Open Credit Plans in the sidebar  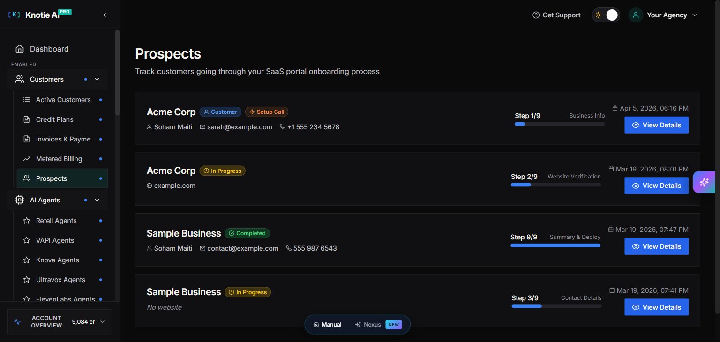[x=62, y=119]
